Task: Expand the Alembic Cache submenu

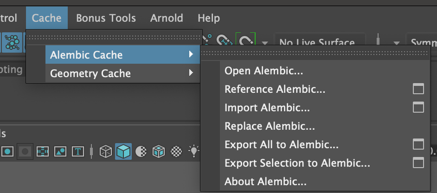Action: (122, 54)
